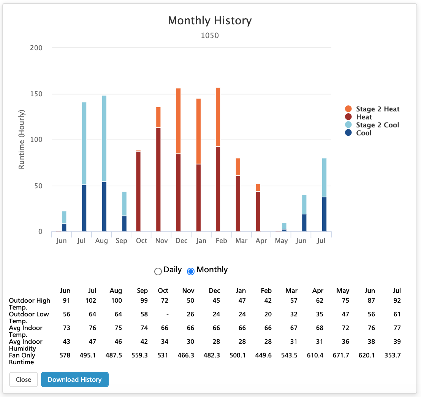The image size is (421, 397).
Task: Click the Fan Only Runtime value 671.7
Action: tap(341, 355)
